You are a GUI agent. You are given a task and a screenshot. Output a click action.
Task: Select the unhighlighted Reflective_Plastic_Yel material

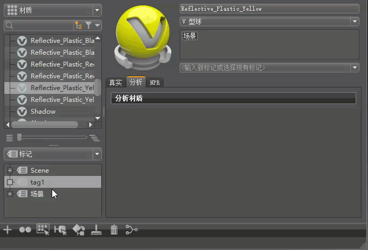pos(49,99)
